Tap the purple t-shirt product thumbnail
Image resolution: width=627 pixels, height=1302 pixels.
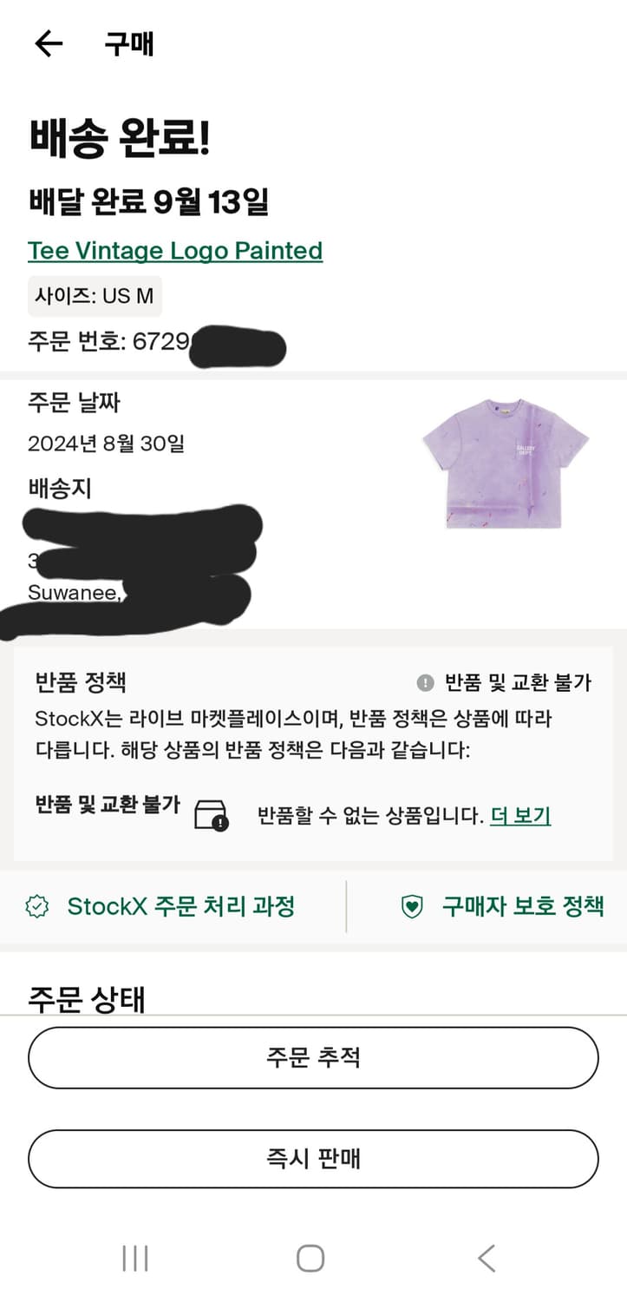pyautogui.click(x=506, y=463)
